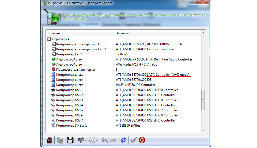This screenshot has width=257, height=148.
Task: Click the USB icon of Контроллер USB 7
Action: point(53,120)
